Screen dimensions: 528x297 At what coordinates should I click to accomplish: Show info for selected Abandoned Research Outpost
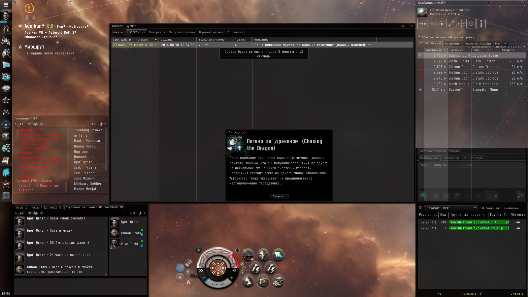[481, 24]
